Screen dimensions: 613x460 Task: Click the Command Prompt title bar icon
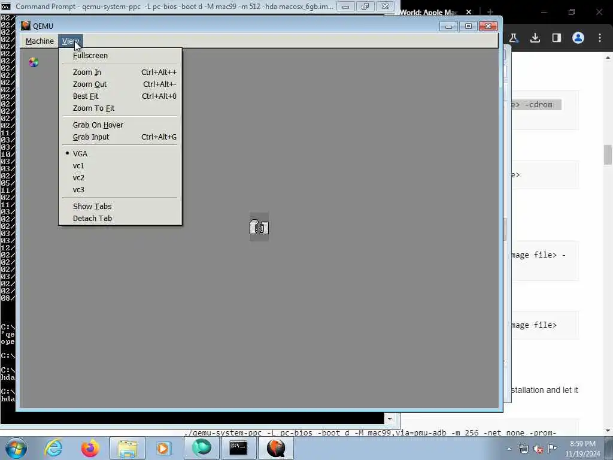pos(6,6)
